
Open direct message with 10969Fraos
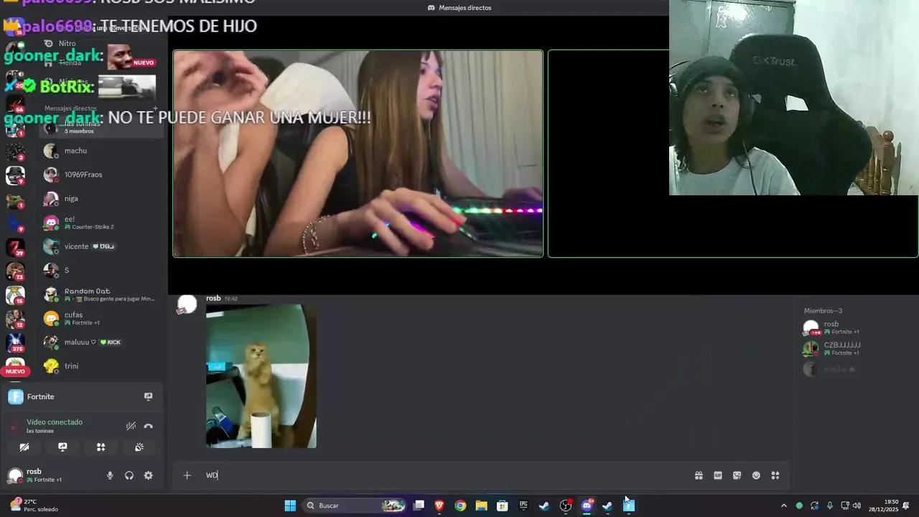[101, 174]
